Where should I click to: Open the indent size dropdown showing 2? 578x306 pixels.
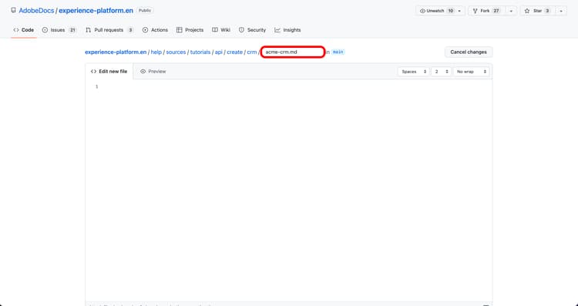[x=441, y=72]
